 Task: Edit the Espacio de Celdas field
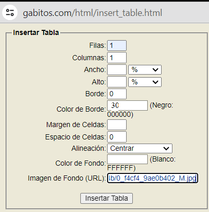tap(117, 137)
